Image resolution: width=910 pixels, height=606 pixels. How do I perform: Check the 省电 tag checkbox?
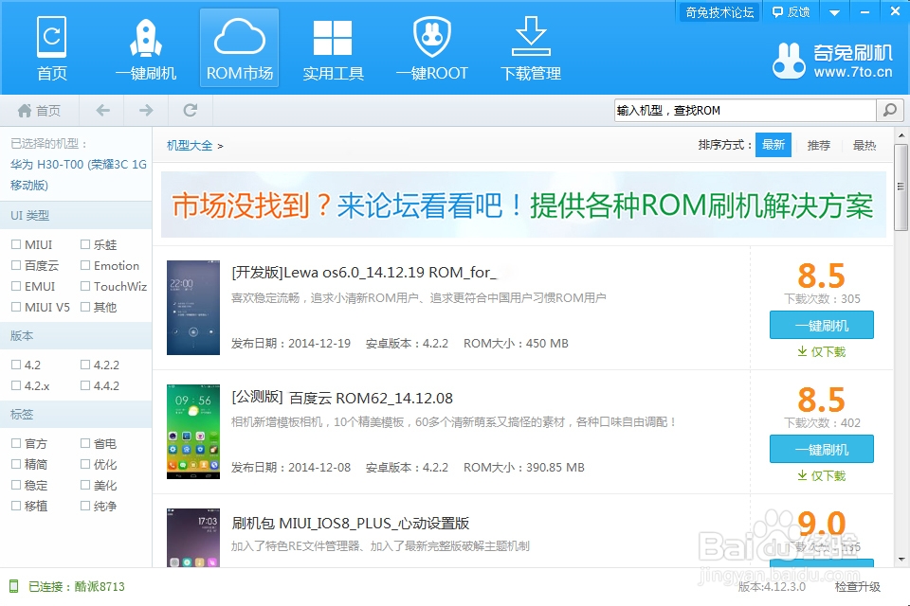point(85,444)
